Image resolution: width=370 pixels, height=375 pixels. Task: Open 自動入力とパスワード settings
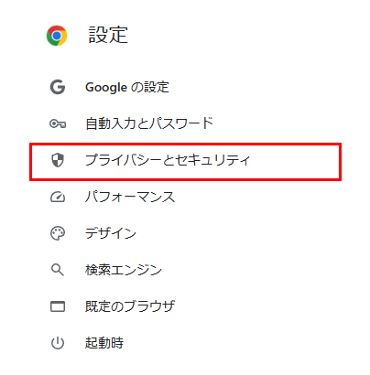[149, 123]
